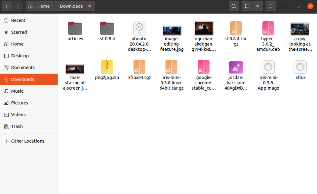Open Trash in the sidebar
This screenshot has width=317, height=194.
pyautogui.click(x=29, y=127)
